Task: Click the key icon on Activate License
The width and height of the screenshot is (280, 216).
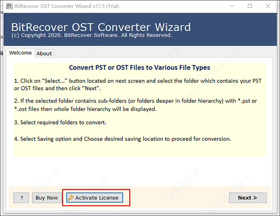Action: tap(71, 198)
